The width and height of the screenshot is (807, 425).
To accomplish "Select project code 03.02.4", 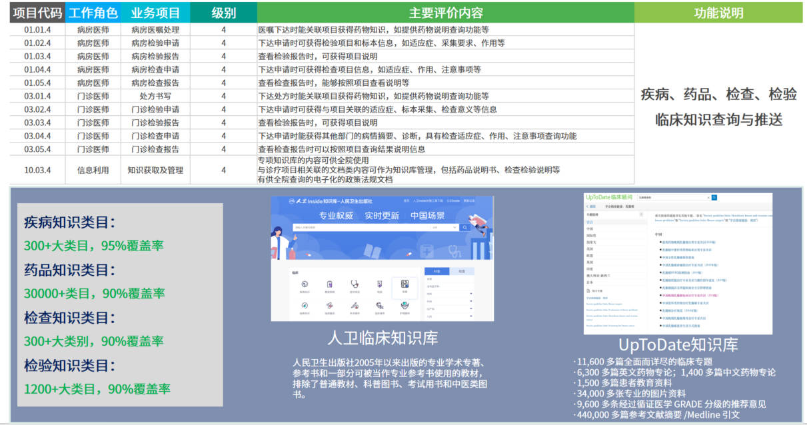I will point(37,110).
